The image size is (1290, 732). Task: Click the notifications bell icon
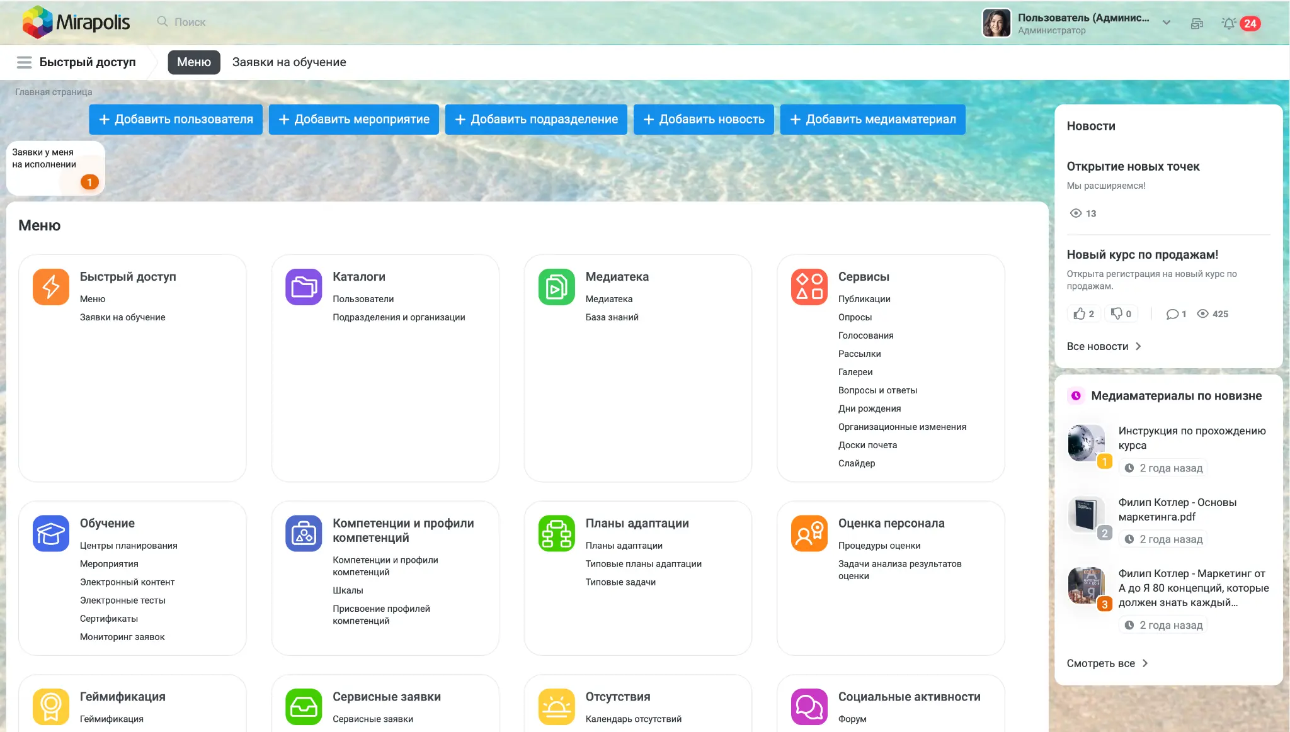pyautogui.click(x=1229, y=23)
